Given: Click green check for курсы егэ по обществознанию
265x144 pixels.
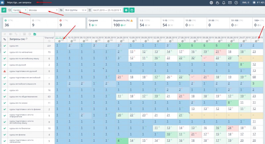Looking at the screenshot, I should [x=5, y=97].
